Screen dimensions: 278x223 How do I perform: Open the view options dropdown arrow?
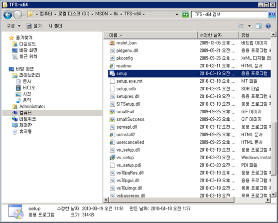pyautogui.click(x=249, y=26)
